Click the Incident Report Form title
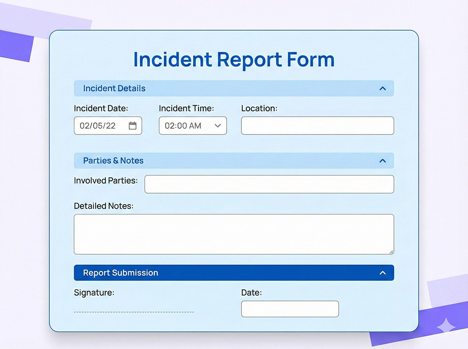Viewport: 468px width, 349px height. coord(234,59)
